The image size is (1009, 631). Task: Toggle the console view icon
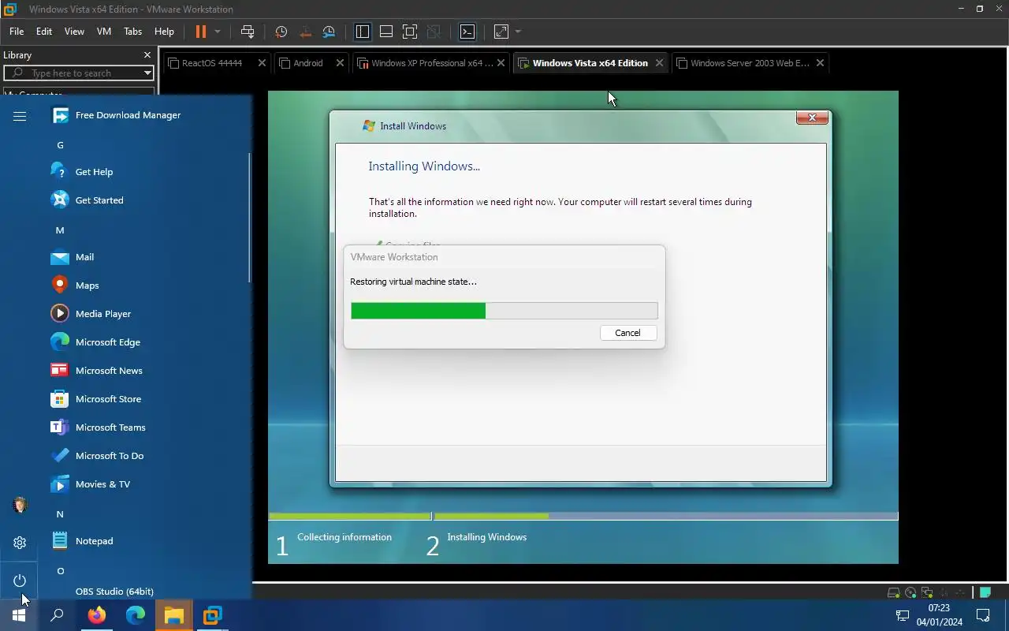click(467, 32)
